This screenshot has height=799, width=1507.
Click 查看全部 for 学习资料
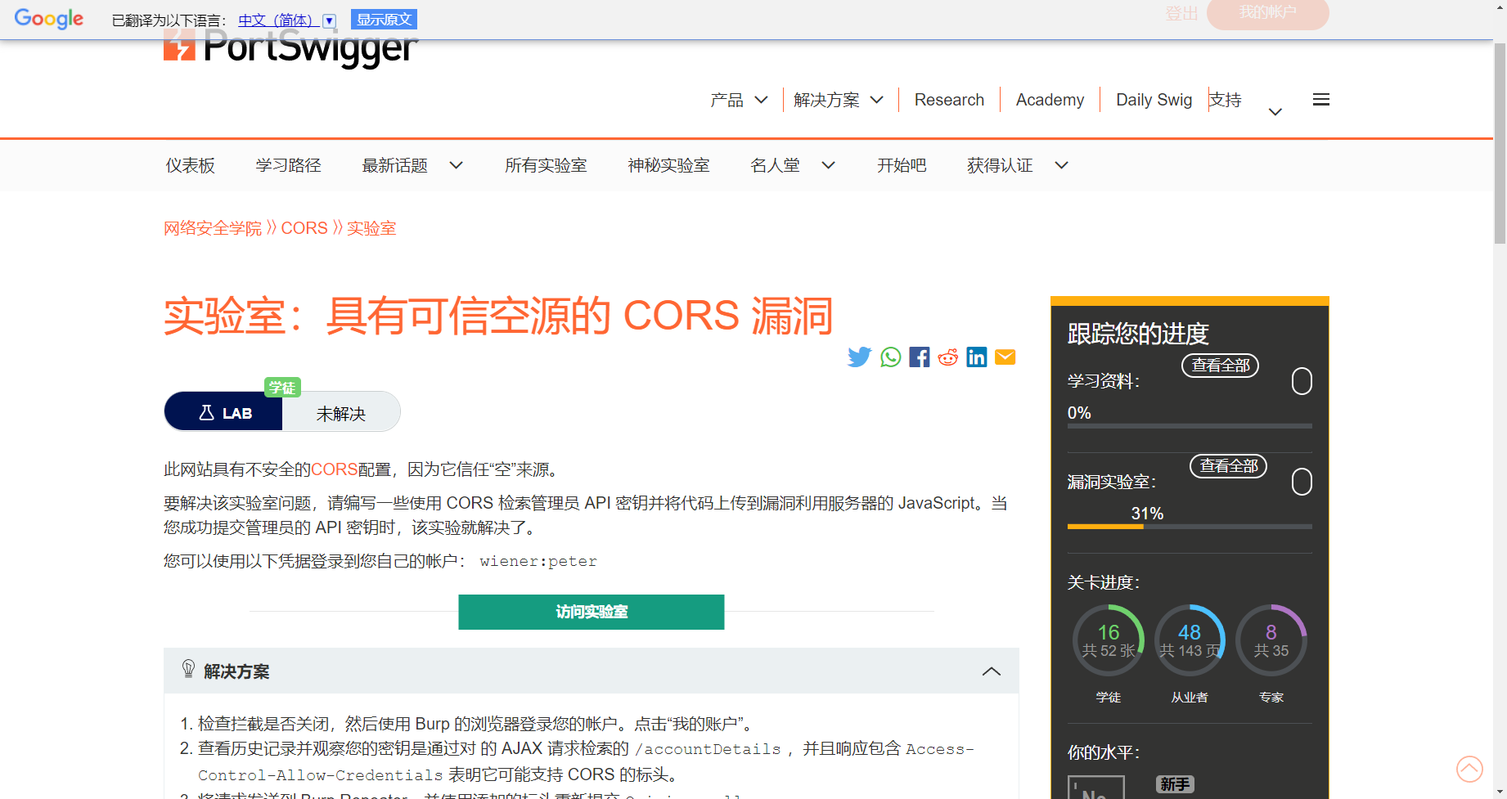(1220, 366)
